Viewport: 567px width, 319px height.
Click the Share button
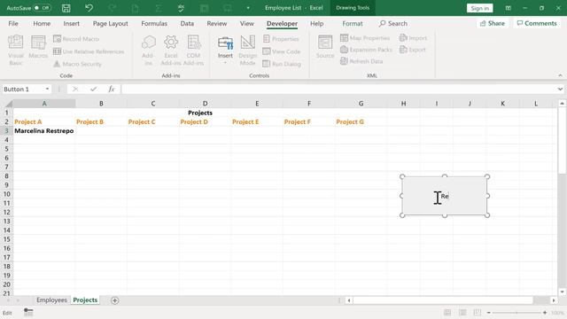point(493,23)
